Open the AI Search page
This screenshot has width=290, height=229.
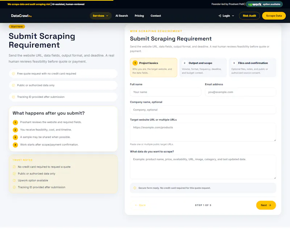122,16
